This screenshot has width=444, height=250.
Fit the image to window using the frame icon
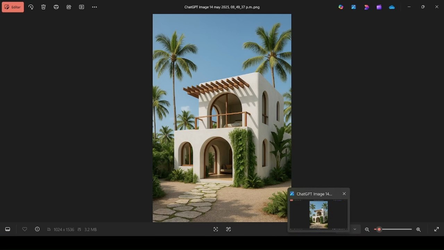point(216,229)
